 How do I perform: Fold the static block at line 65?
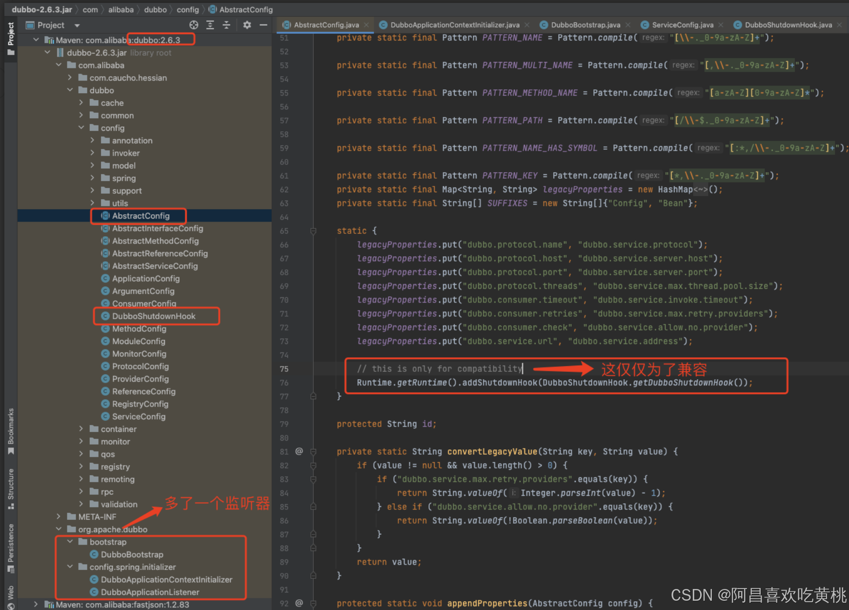click(x=313, y=231)
